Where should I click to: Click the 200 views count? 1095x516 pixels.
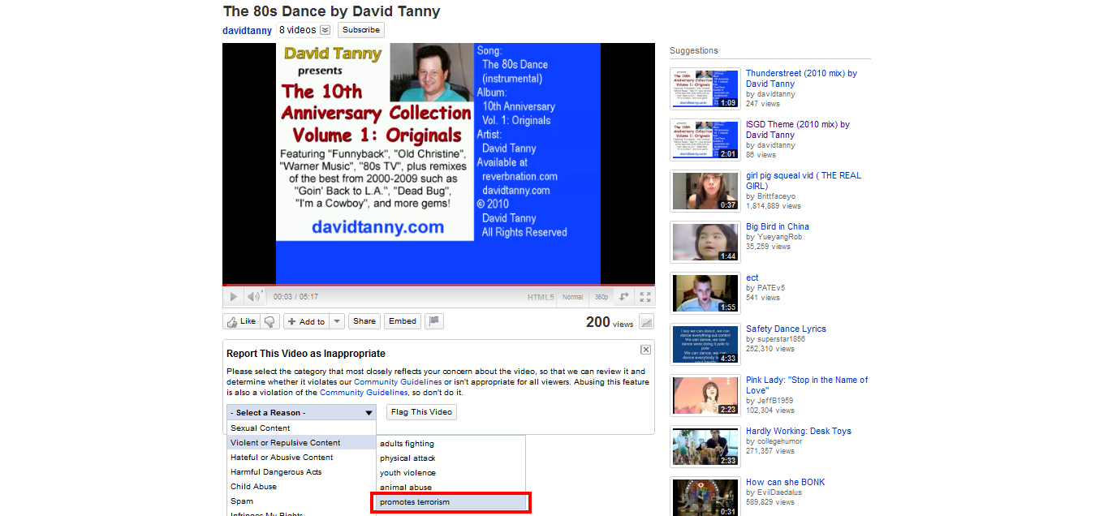pos(610,322)
